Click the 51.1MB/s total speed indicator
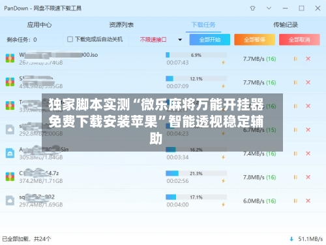 (x=310, y=239)
